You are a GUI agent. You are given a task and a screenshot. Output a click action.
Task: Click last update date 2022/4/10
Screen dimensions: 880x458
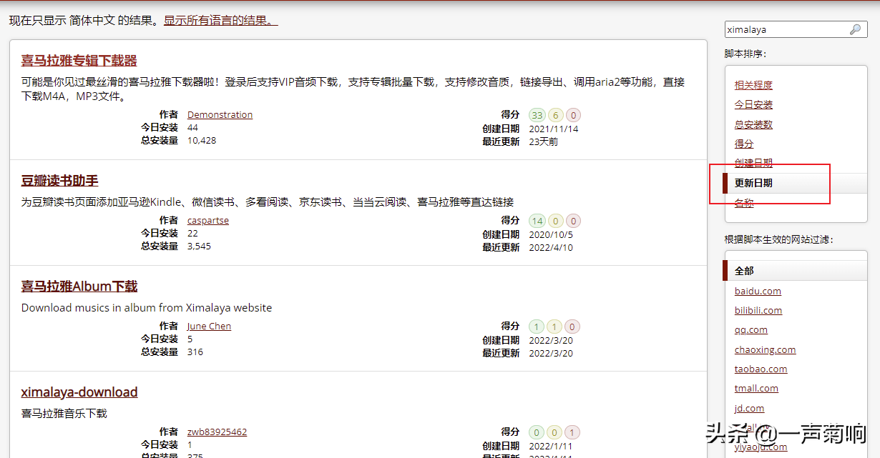coord(551,247)
